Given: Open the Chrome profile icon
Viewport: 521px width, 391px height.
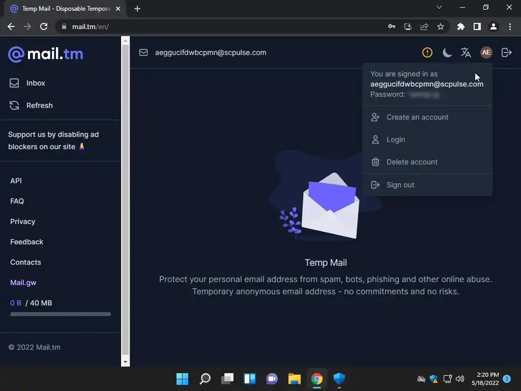Looking at the screenshot, I should pyautogui.click(x=494, y=26).
